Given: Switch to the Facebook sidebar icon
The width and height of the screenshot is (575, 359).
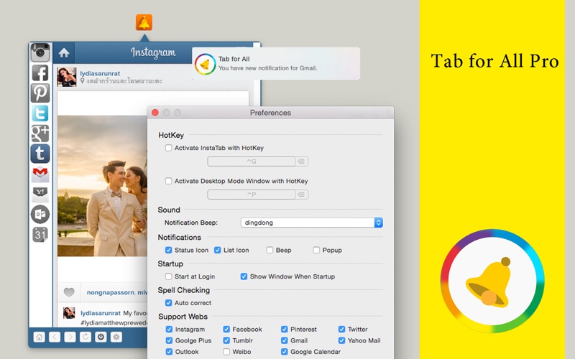Looking at the screenshot, I should (x=40, y=73).
